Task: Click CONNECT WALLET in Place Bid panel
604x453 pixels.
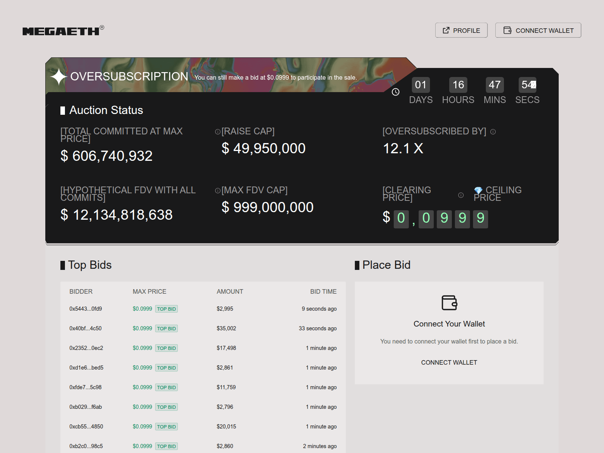Action: pos(449,362)
